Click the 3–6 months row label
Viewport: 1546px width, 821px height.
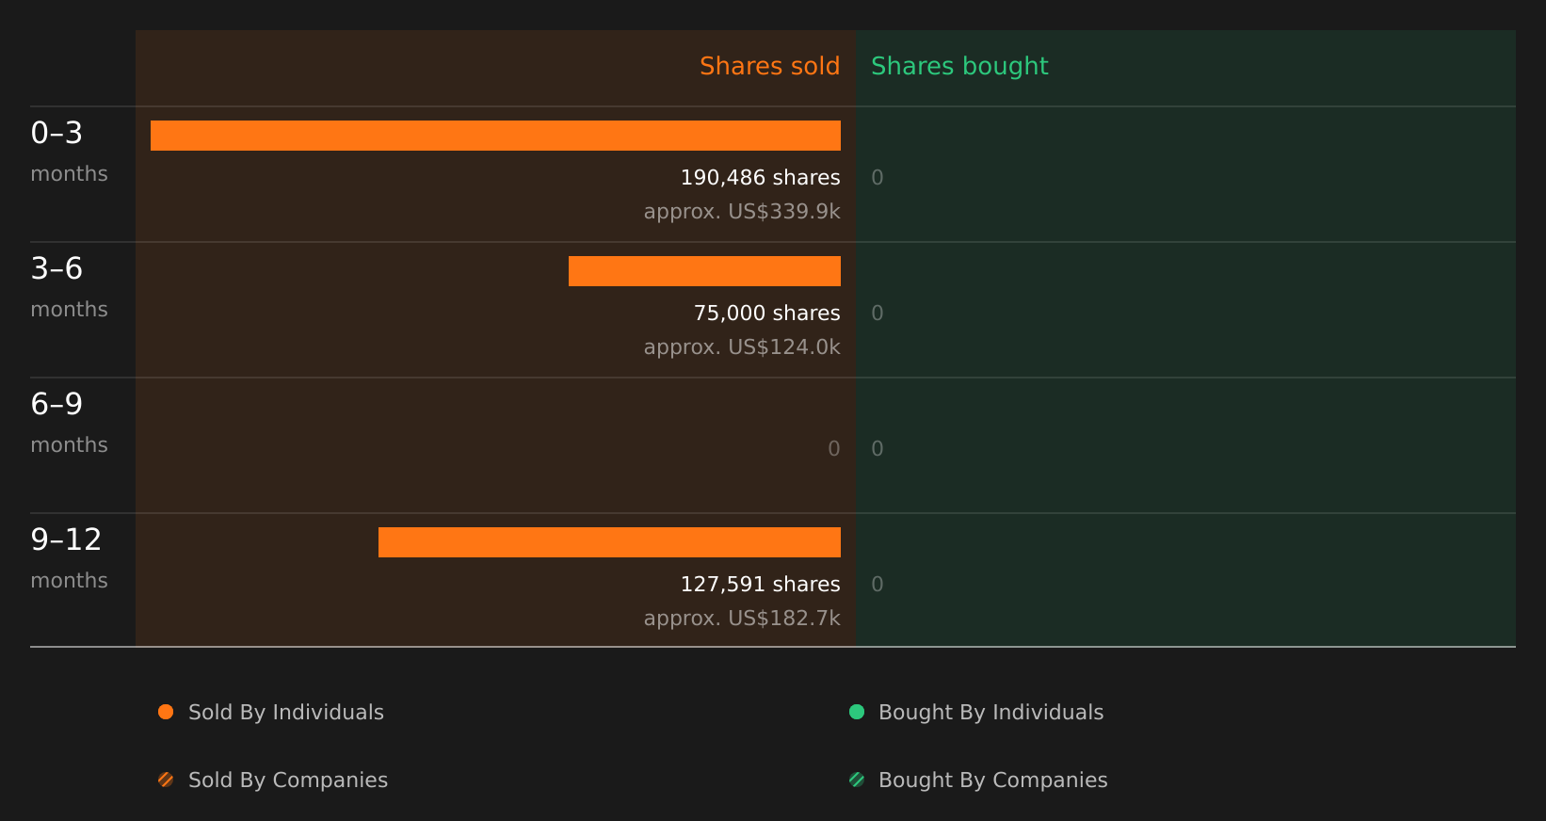(69, 287)
